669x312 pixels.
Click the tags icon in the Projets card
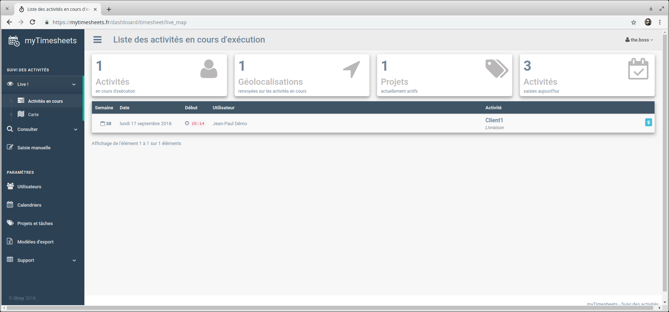tap(497, 69)
